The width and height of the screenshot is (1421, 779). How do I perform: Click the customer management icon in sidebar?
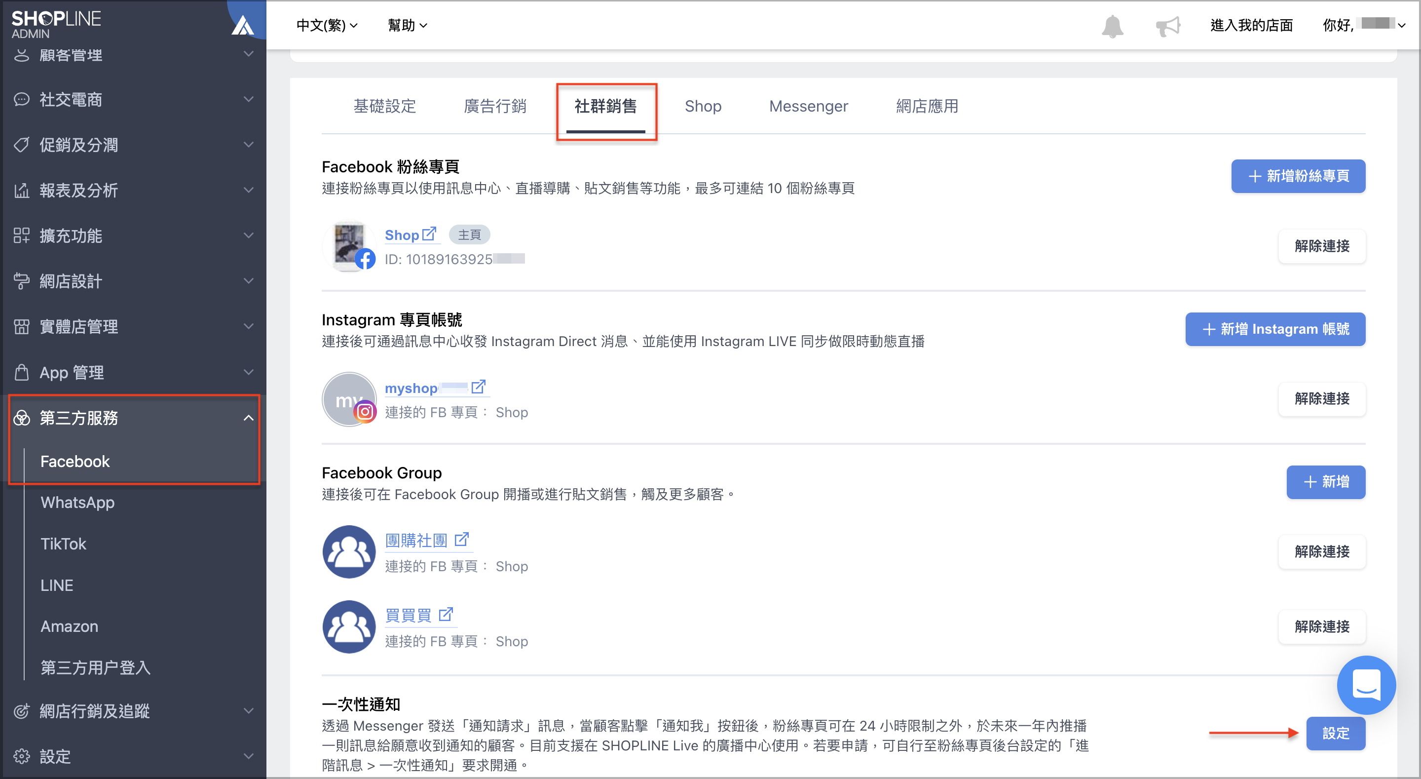[x=22, y=55]
